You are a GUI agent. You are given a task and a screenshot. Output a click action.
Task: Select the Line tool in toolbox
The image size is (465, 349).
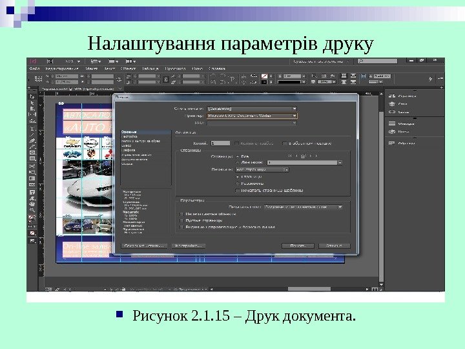32,134
